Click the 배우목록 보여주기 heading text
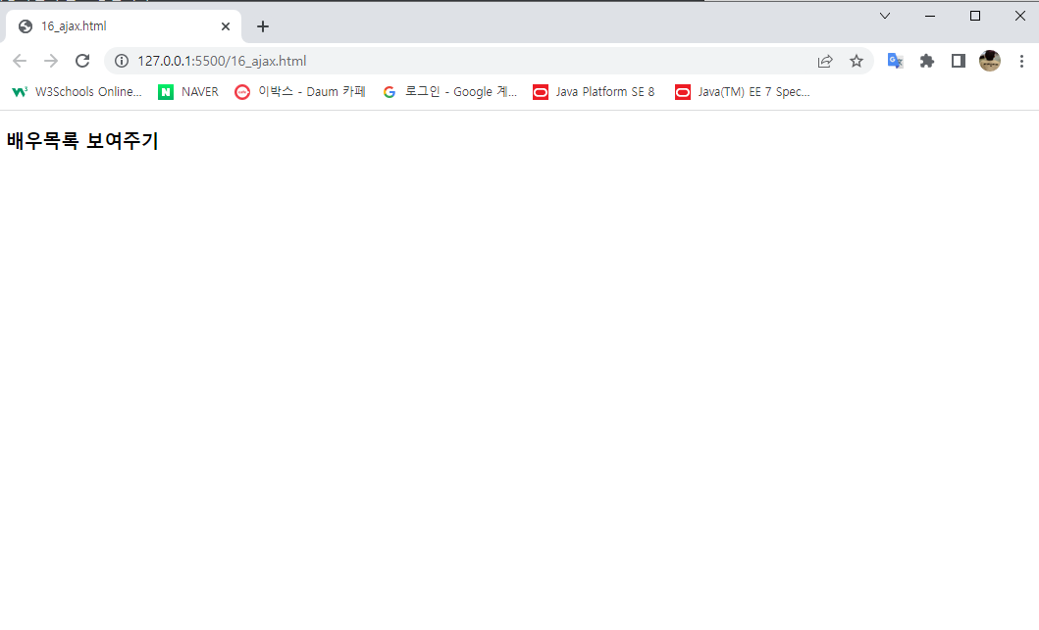This screenshot has width=1039, height=630. pos(82,141)
